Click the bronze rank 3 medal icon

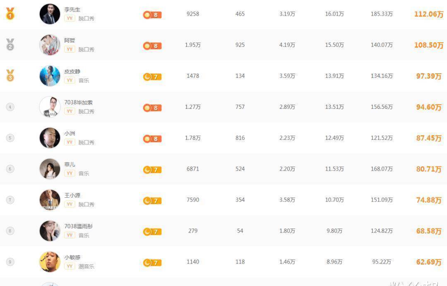coord(10,76)
